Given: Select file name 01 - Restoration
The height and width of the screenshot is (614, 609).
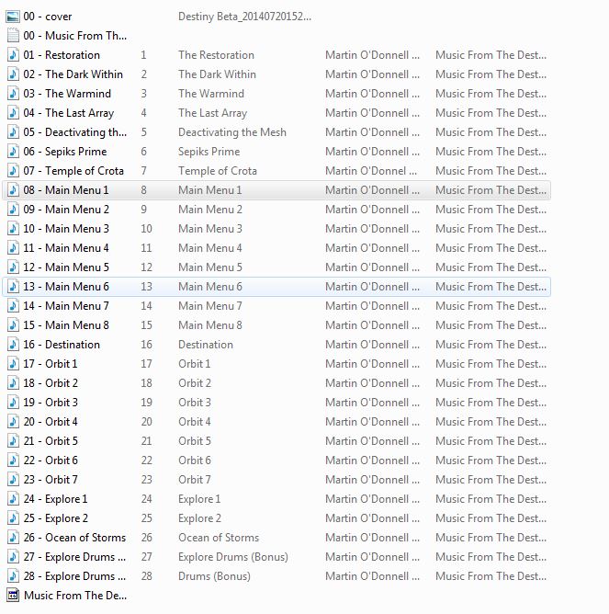Looking at the screenshot, I should pyautogui.click(x=62, y=55).
